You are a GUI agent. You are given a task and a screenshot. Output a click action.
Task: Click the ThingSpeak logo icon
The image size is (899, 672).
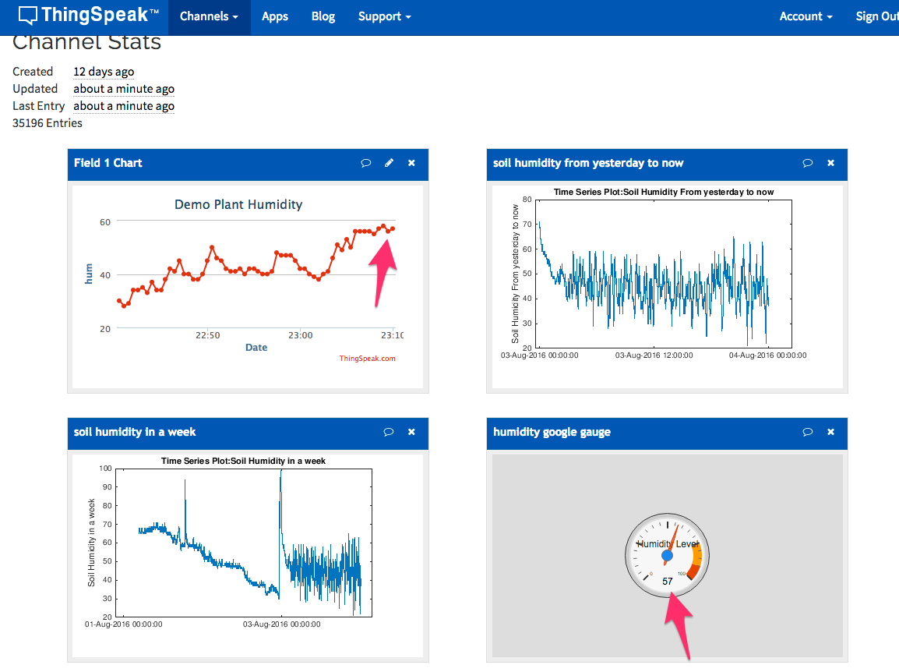point(28,16)
